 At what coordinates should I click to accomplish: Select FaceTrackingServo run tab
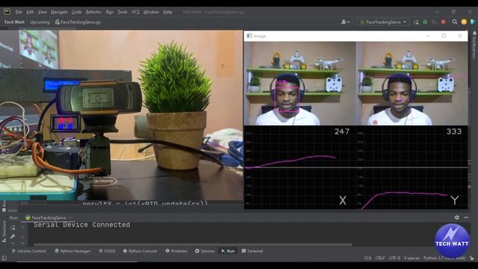click(x=48, y=217)
